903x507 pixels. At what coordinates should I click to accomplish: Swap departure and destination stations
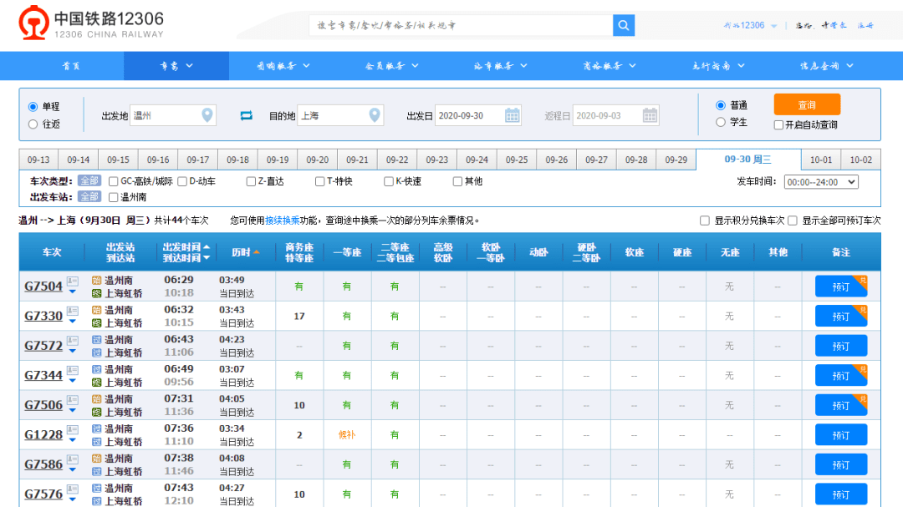(x=246, y=115)
